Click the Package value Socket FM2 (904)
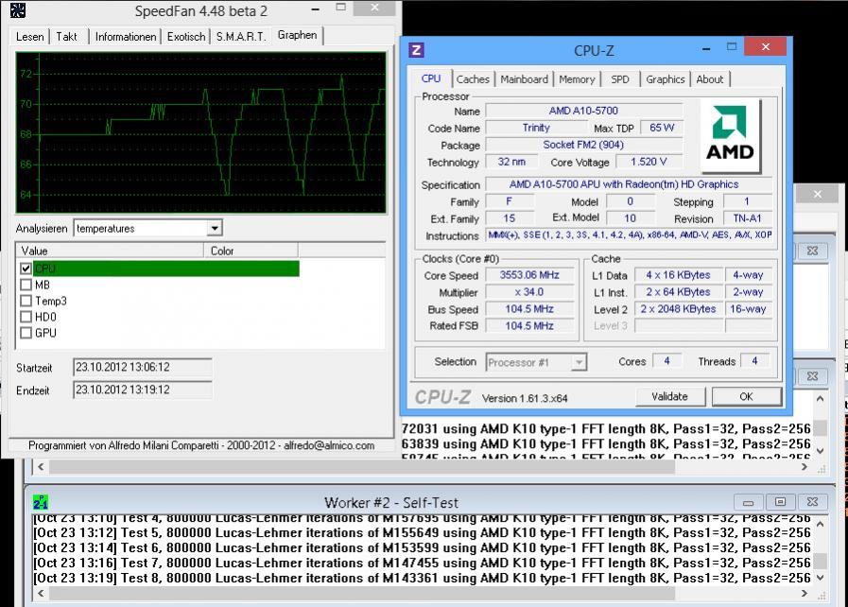The height and width of the screenshot is (607, 848). point(583,145)
